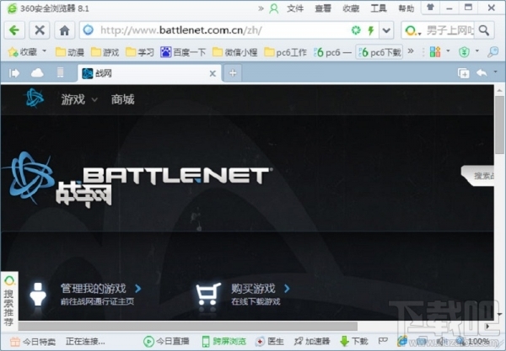
Task: Click the colorful extensions grid icon
Action: point(435,51)
